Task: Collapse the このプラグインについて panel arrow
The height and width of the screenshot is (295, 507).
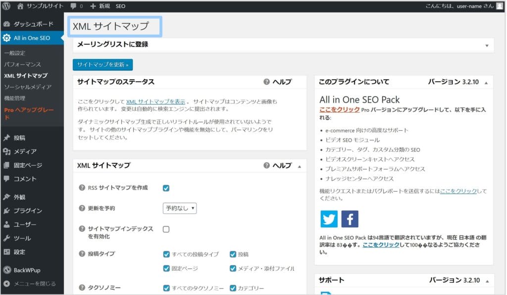Action: pos(486,83)
